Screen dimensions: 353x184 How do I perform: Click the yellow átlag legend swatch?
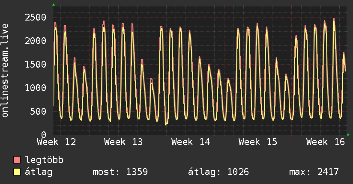coord(17,172)
